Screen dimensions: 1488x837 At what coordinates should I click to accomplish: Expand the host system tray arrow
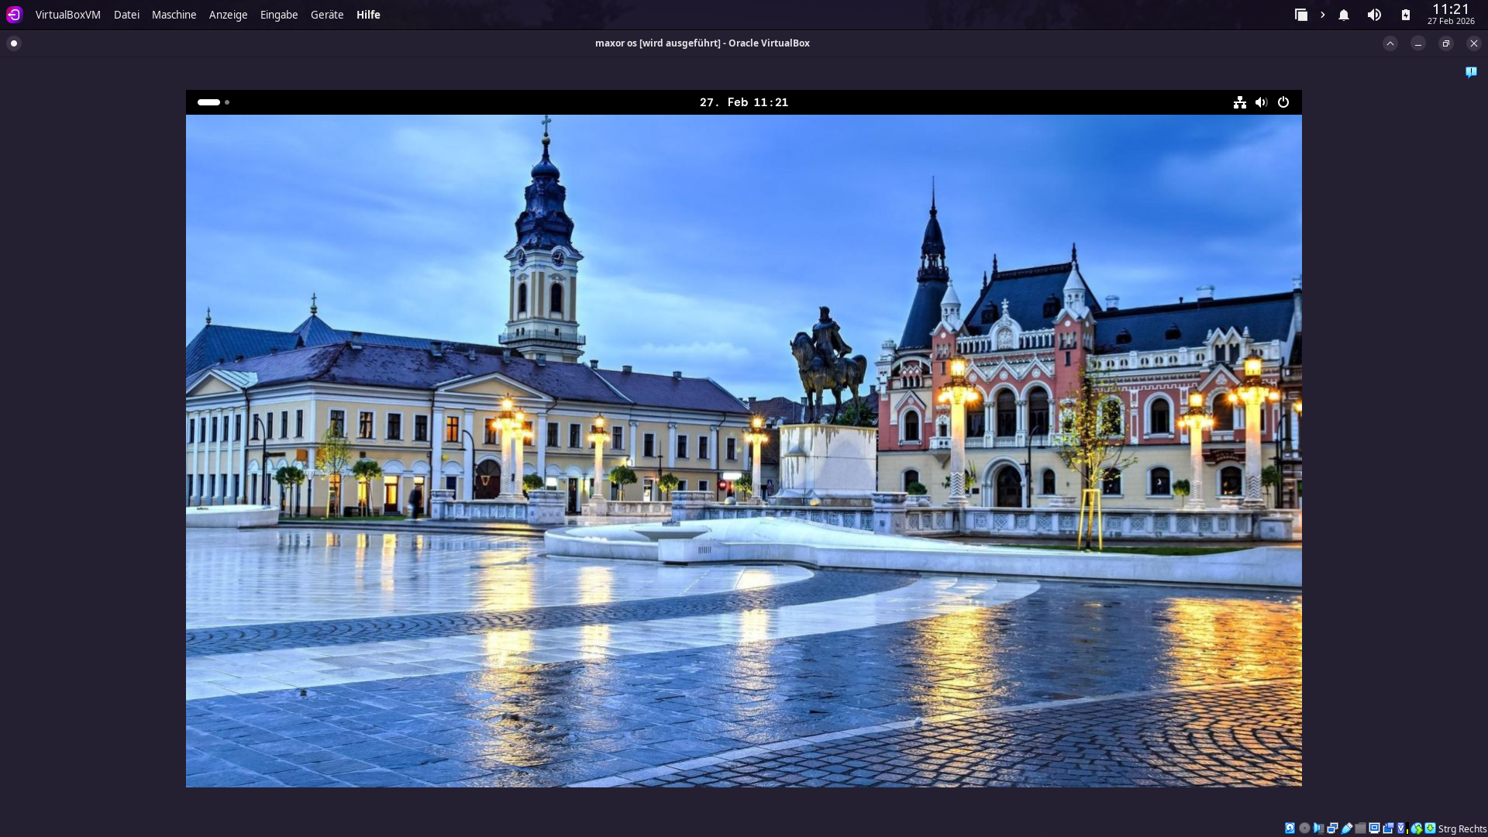point(1323,15)
